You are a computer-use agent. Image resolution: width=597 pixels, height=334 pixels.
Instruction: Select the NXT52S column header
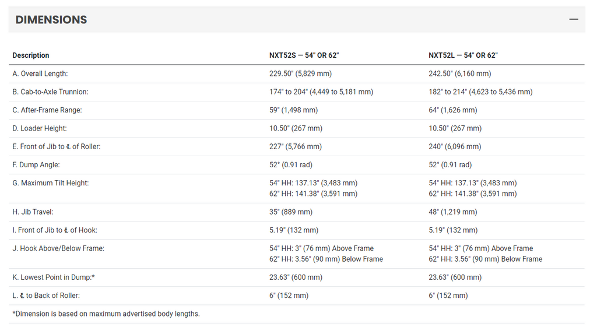point(304,55)
